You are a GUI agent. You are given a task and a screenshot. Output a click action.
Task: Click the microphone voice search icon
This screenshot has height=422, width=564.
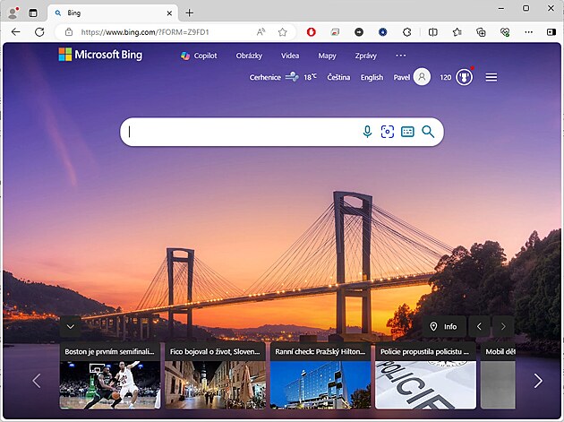click(x=367, y=132)
